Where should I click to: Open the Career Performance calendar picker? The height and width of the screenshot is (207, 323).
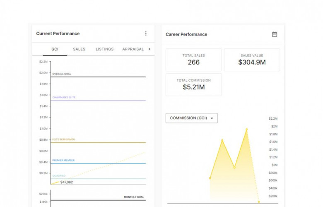tap(275, 34)
